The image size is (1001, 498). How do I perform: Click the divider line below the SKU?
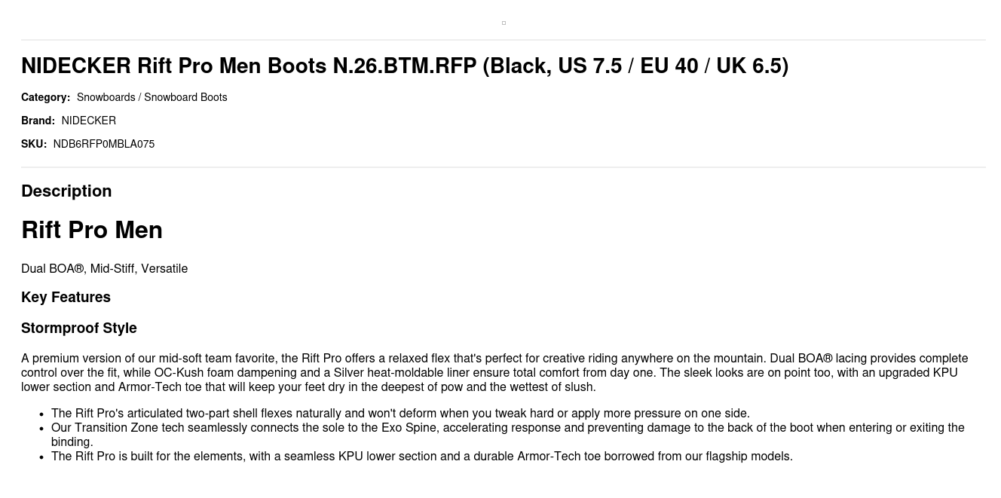(504, 167)
